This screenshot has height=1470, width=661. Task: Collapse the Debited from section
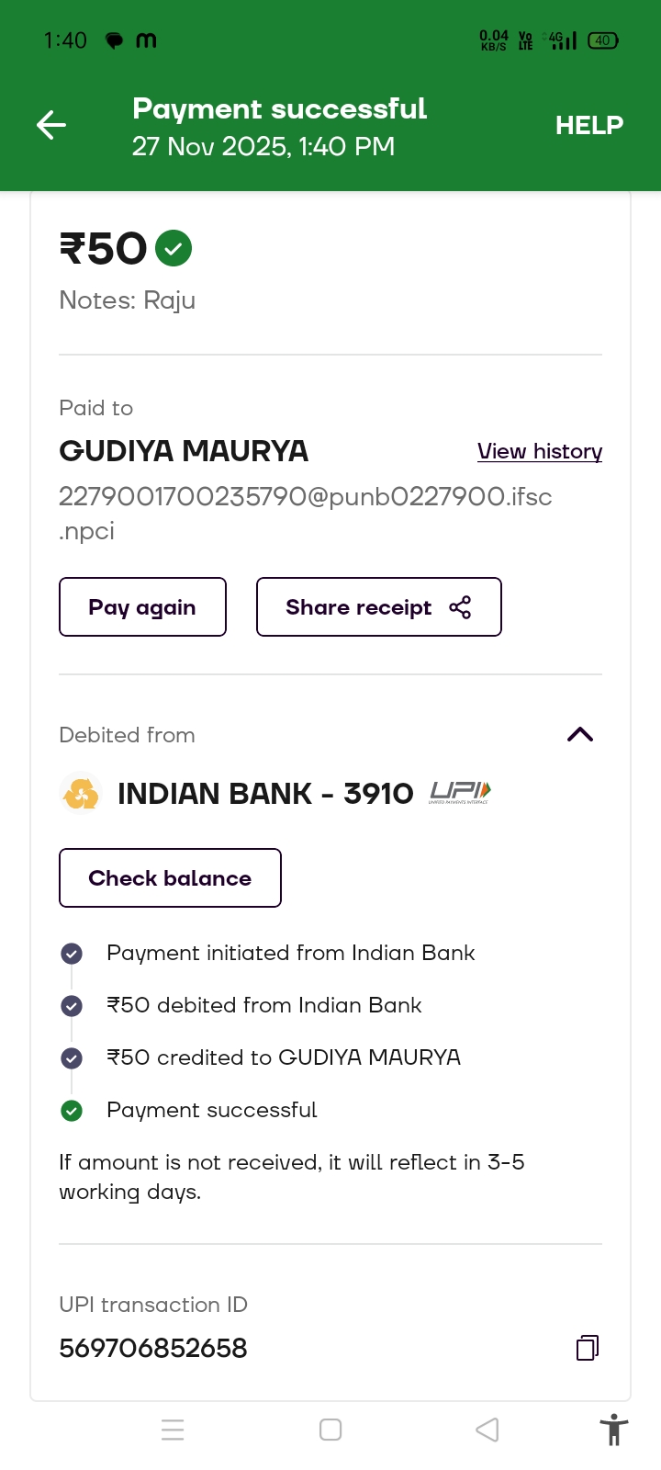580,734
